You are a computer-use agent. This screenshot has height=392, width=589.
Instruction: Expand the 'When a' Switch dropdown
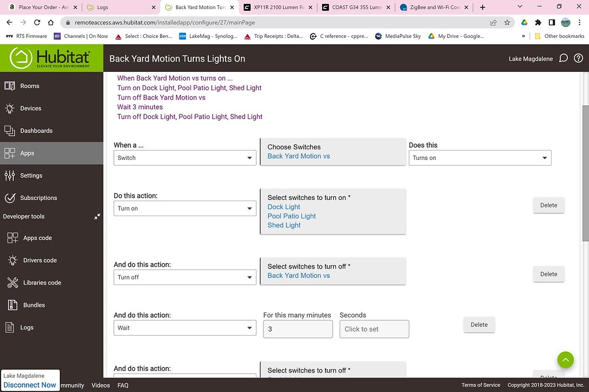[x=185, y=158]
